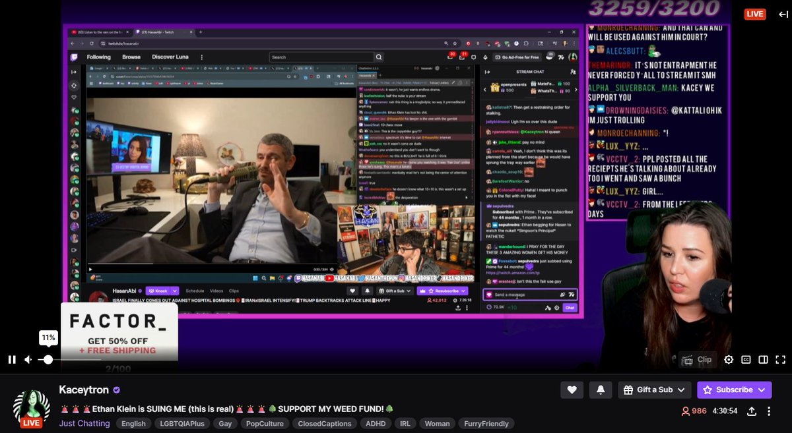792x433 pixels.
Task: Open the three-dot more options menu
Action: pyautogui.click(x=769, y=411)
